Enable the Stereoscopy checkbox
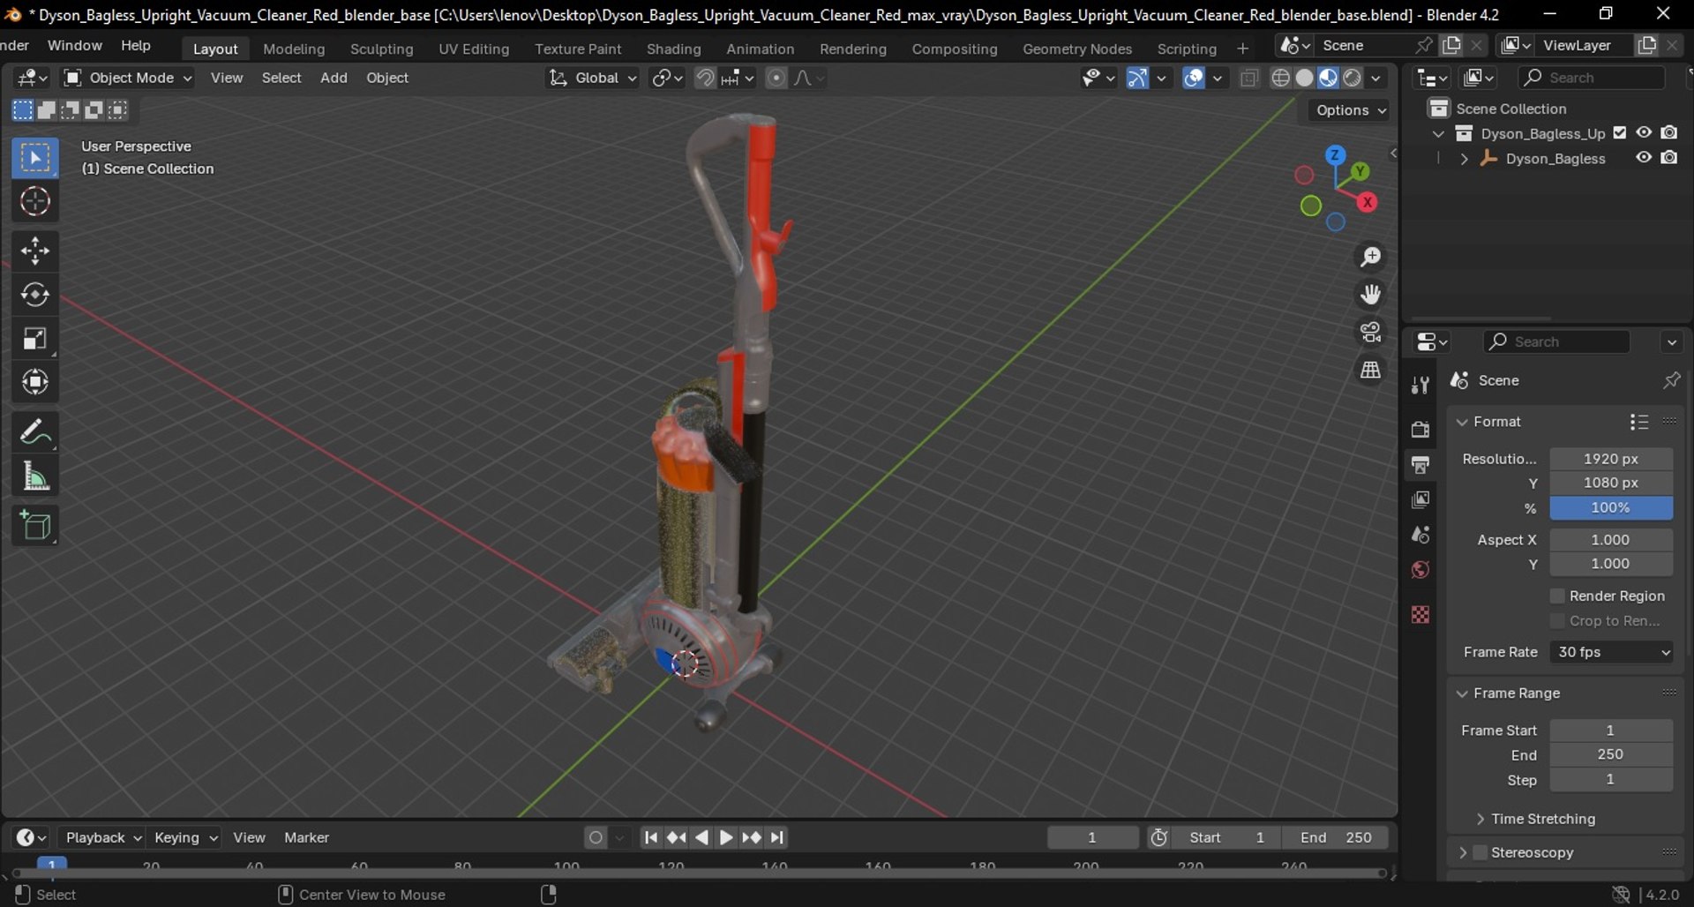 (1480, 852)
